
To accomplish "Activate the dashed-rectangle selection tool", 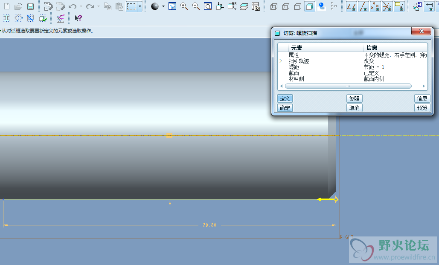I will 131,6.
